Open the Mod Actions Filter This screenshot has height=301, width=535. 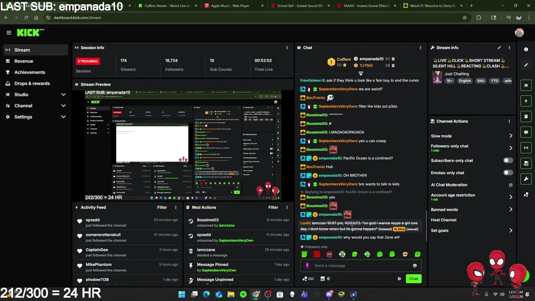click(273, 207)
